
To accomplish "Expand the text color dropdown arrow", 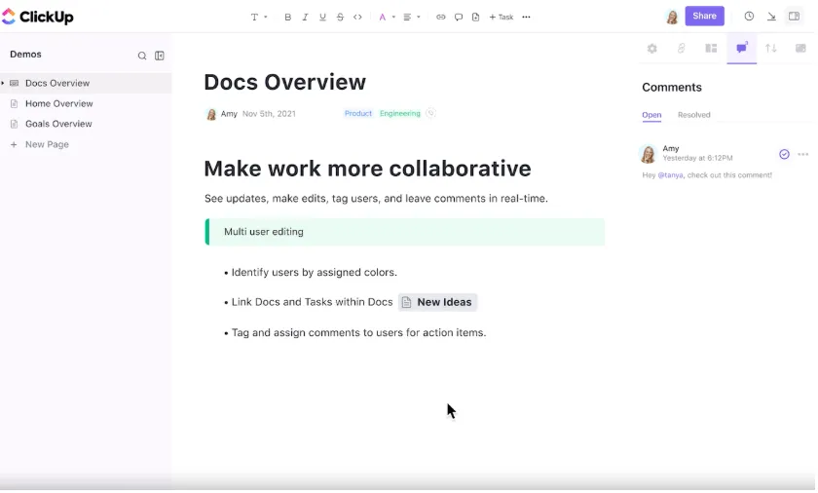I will click(393, 18).
